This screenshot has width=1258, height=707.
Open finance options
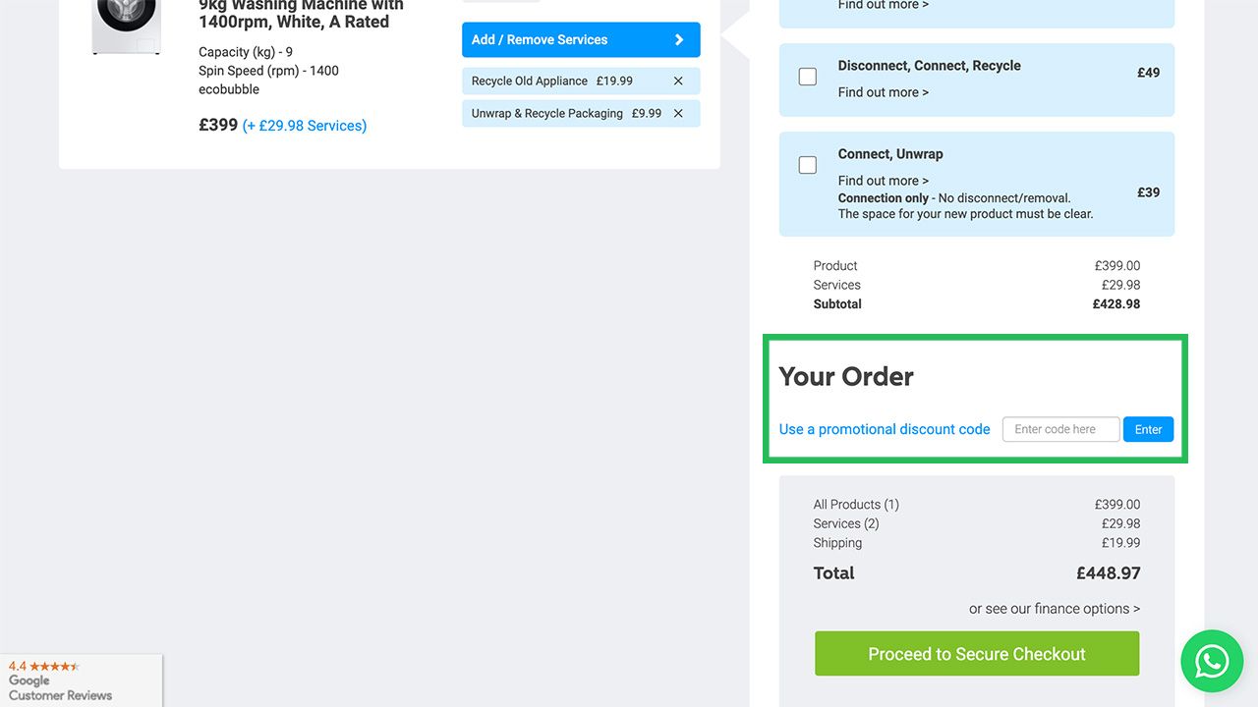point(1055,608)
